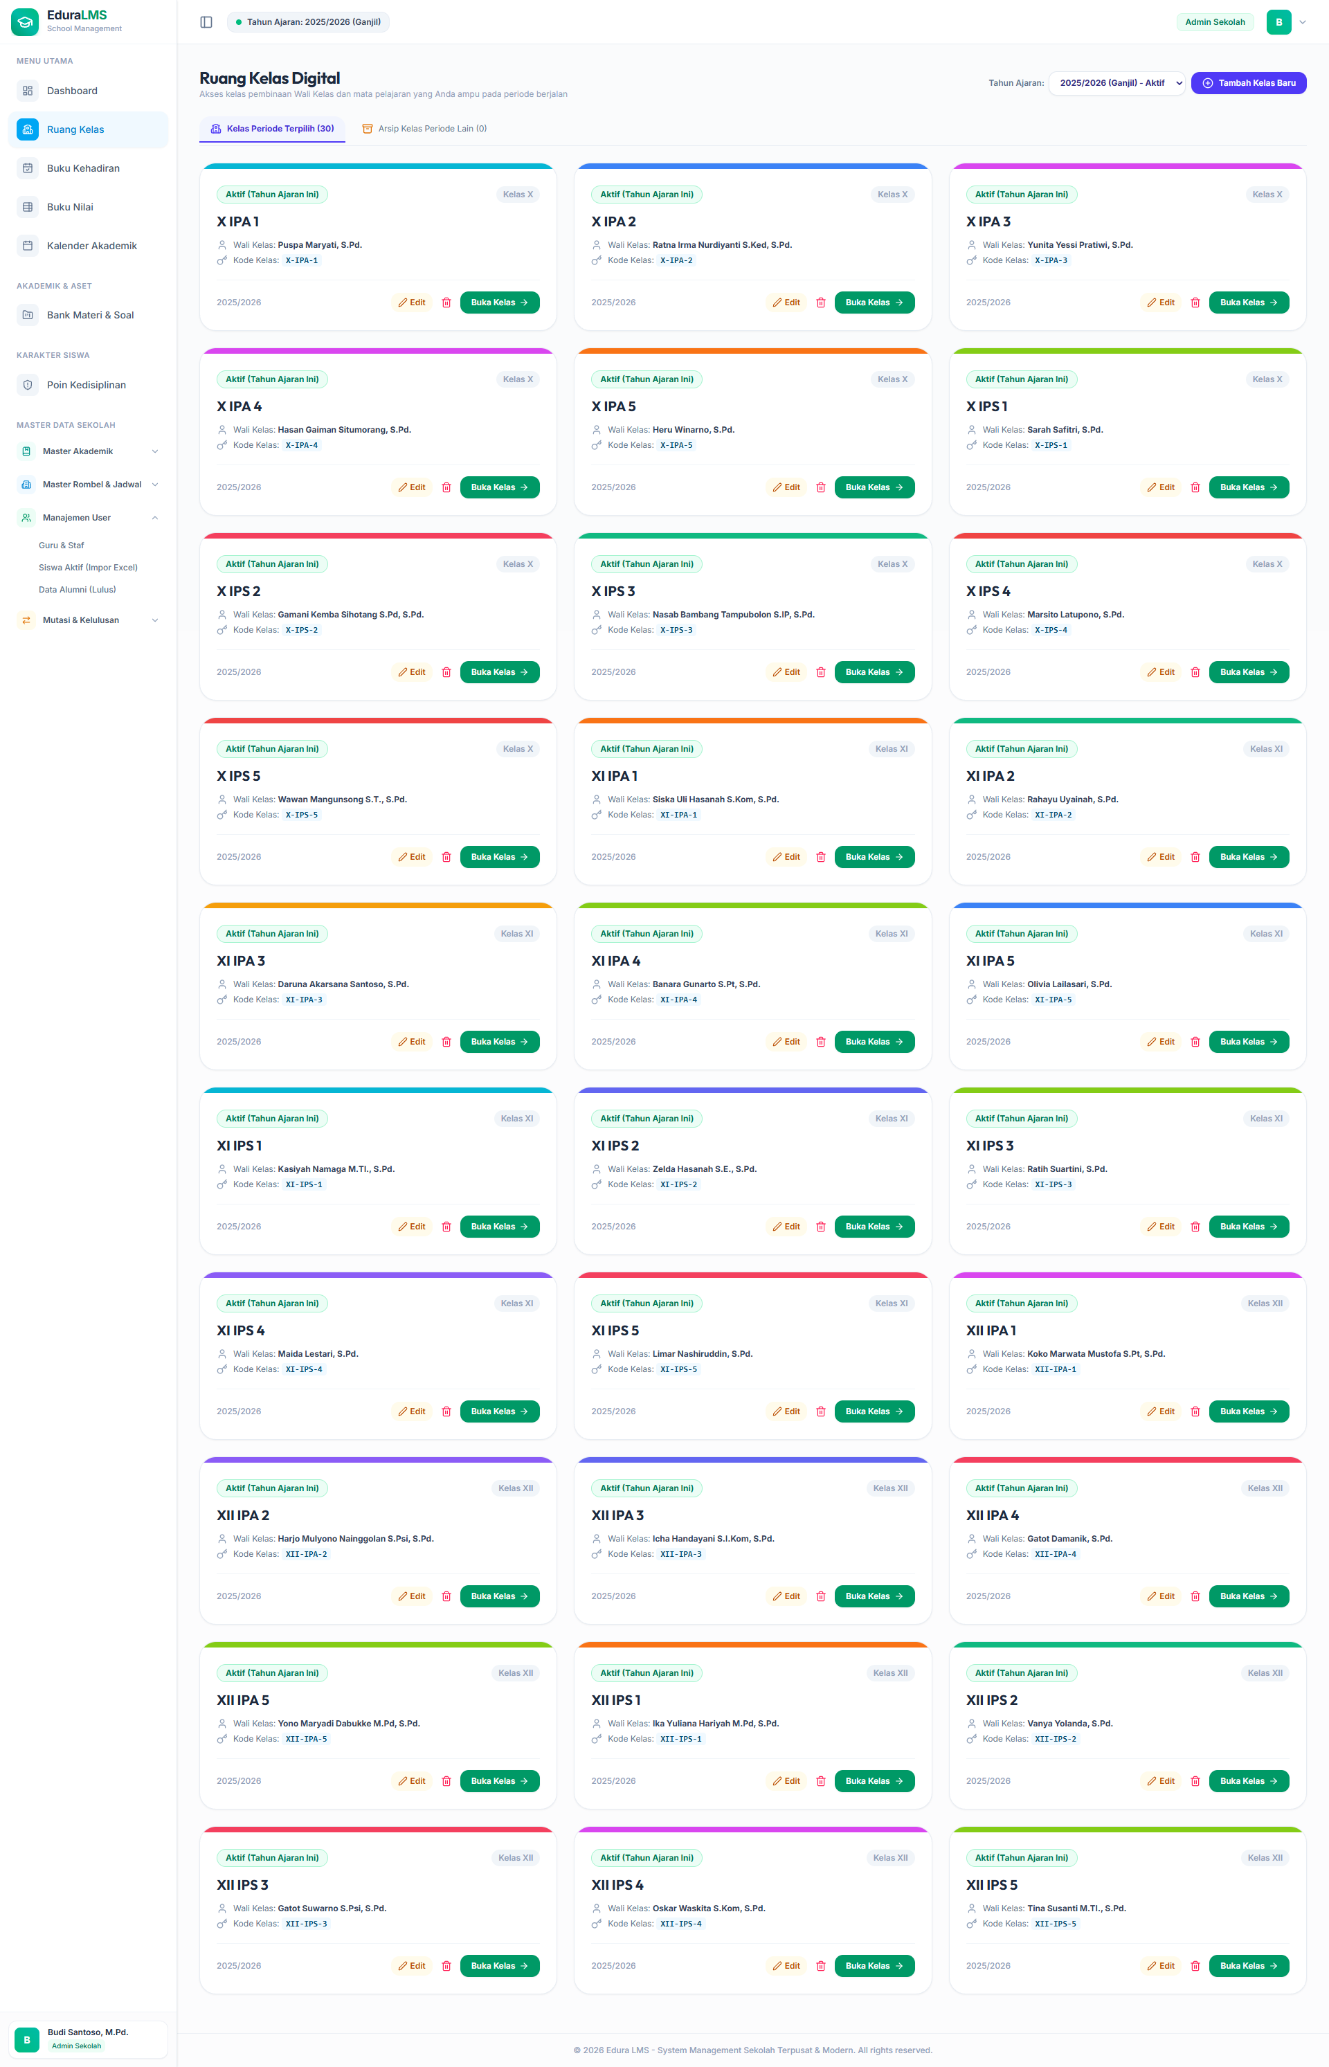Expand Master Rombel & Jadwal menu
The image size is (1329, 2067).
pos(88,485)
